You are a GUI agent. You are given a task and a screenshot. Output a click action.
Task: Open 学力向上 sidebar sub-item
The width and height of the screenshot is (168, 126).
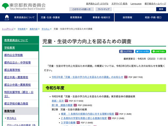point(11,118)
